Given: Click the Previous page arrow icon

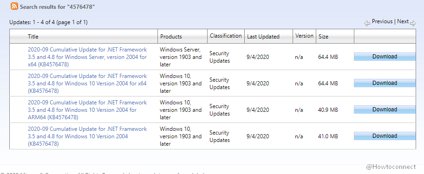Looking at the screenshot, I should [x=367, y=24].
